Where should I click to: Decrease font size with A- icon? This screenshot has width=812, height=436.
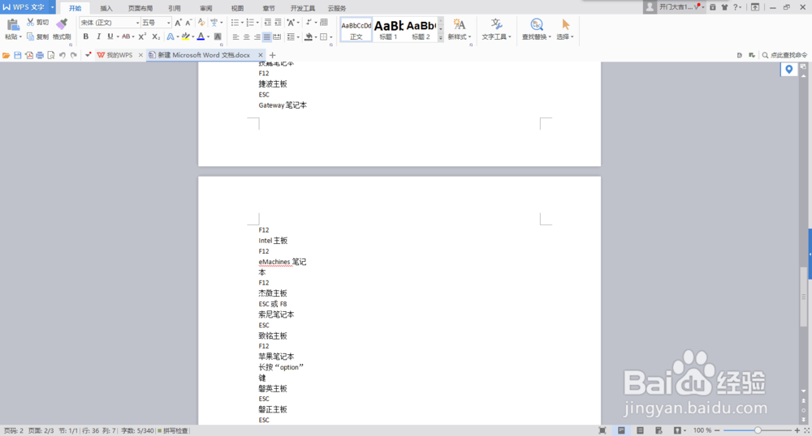pyautogui.click(x=188, y=22)
